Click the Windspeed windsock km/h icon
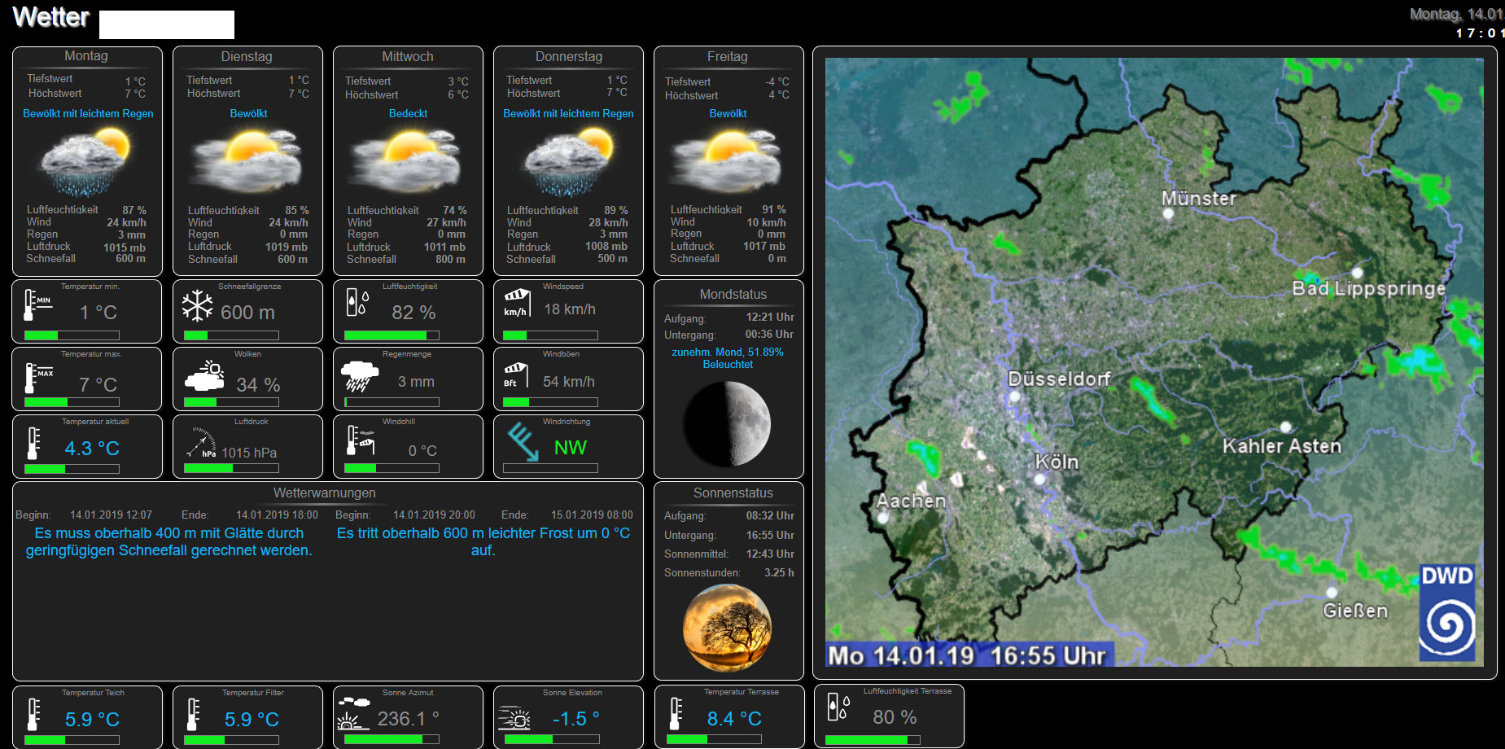Image resolution: width=1505 pixels, height=749 pixels. 517,302
